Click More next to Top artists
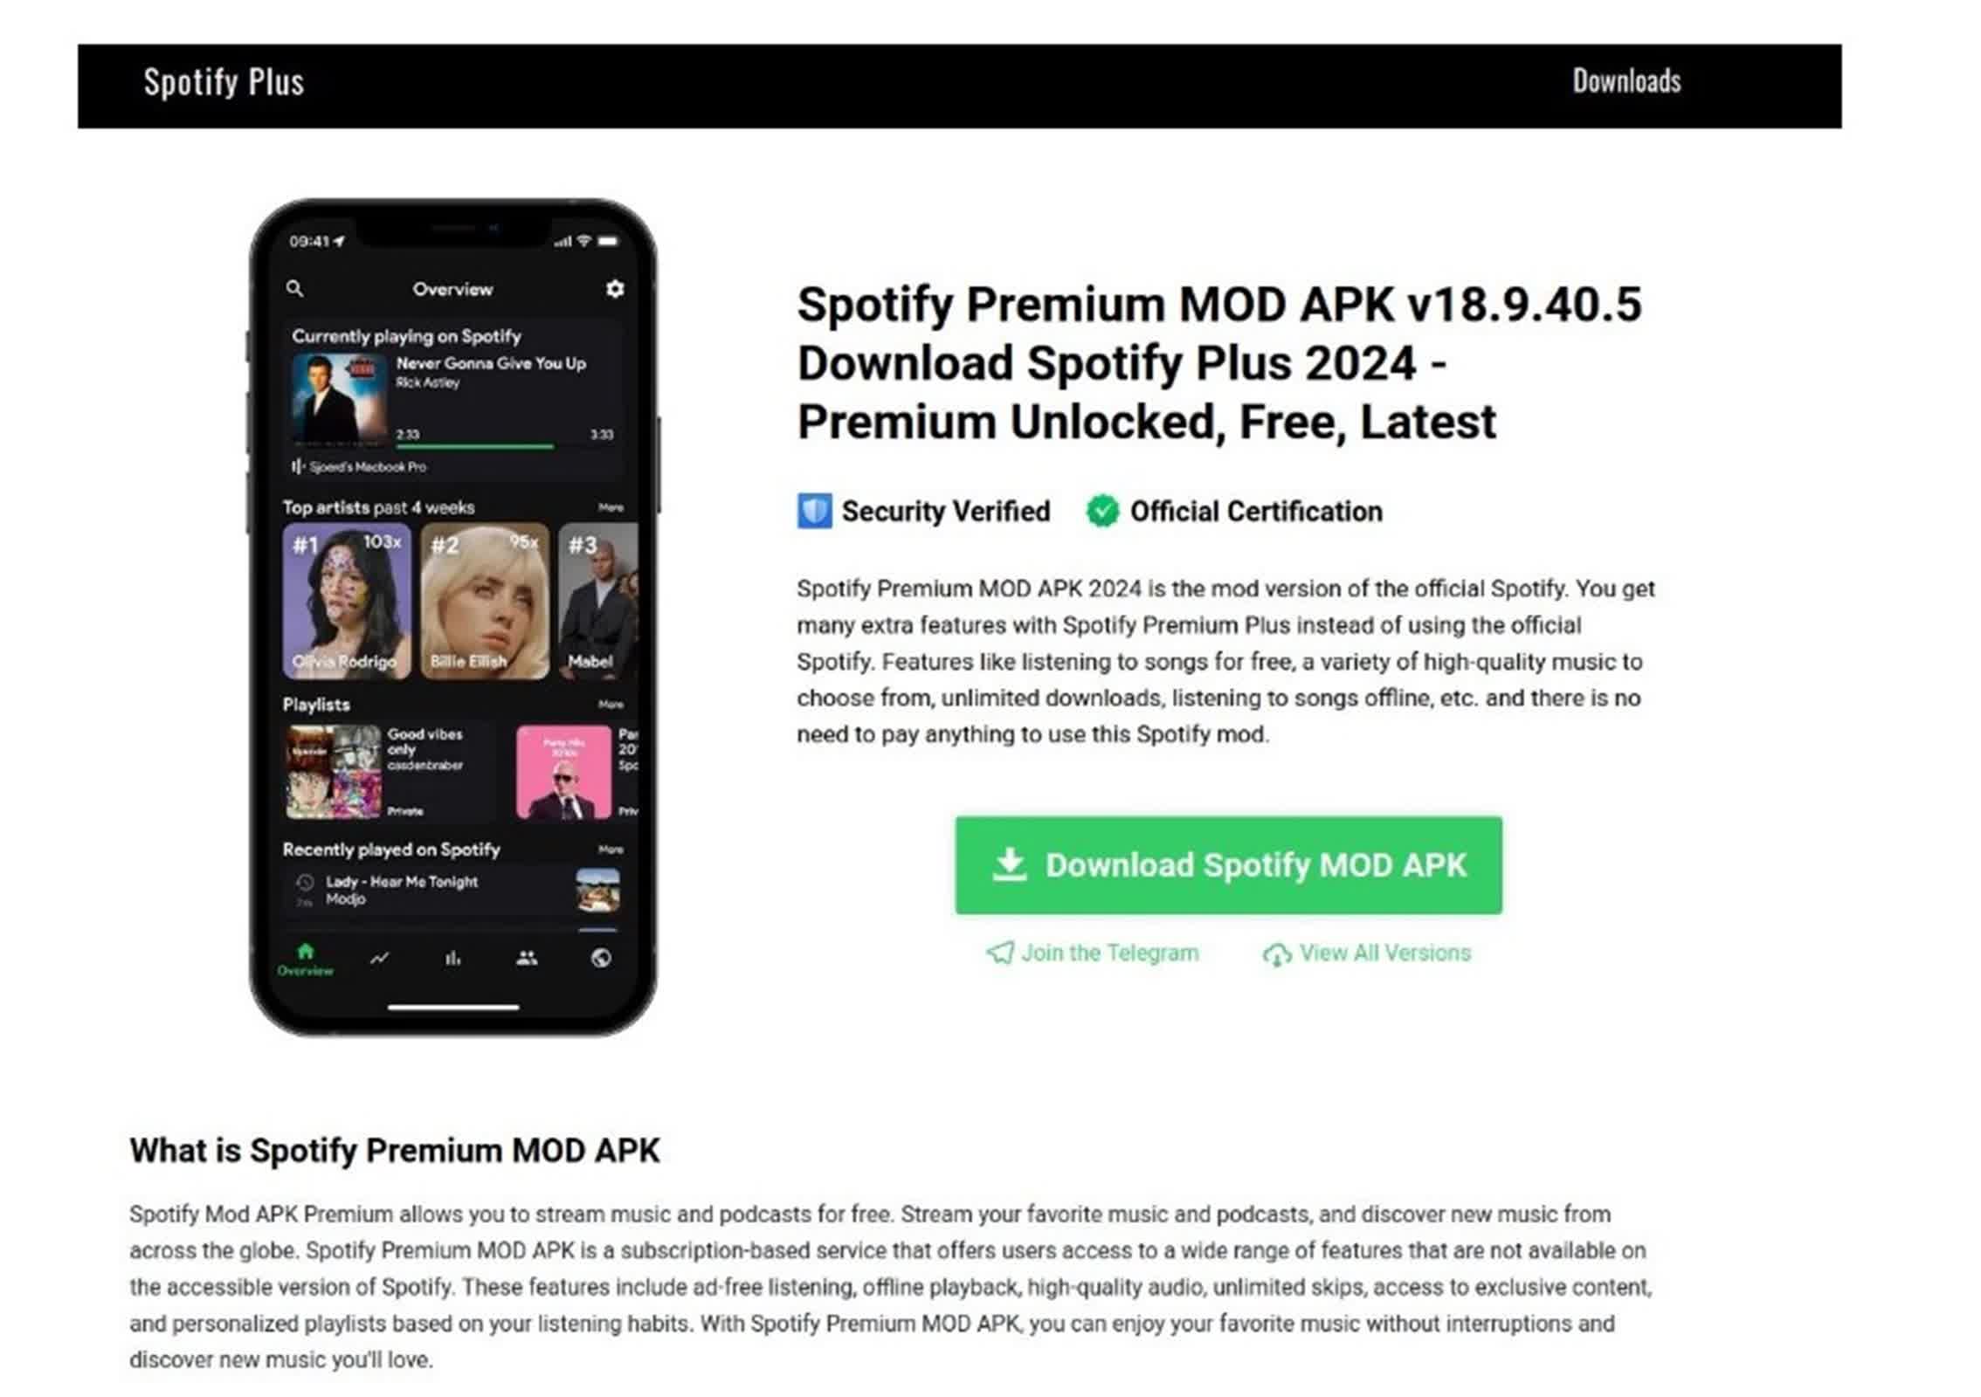The height and width of the screenshot is (1397, 1981). [611, 507]
